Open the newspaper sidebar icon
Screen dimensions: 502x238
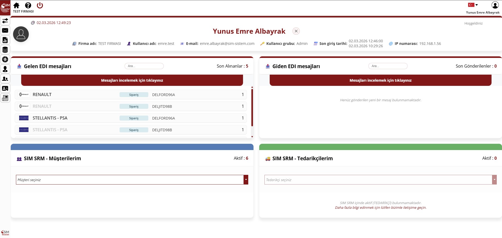click(x=5, y=98)
